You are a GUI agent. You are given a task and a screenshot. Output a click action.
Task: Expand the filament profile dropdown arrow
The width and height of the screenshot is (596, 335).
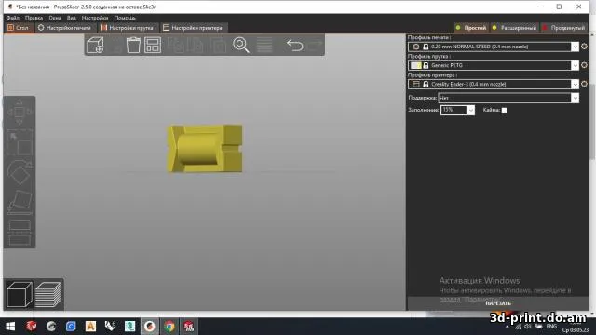click(575, 65)
